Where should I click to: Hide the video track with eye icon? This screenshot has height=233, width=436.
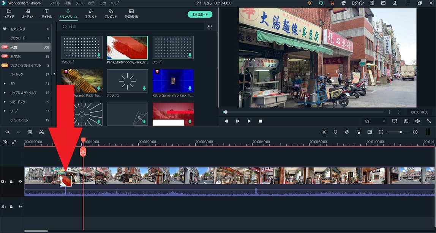21,181
